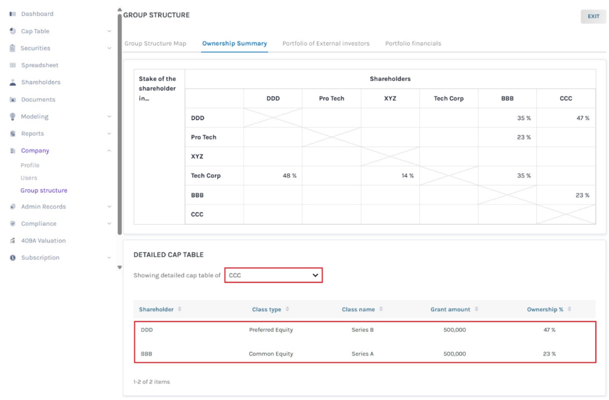The height and width of the screenshot is (400, 609).
Task: Click the Compliance shield icon
Action: [12, 224]
